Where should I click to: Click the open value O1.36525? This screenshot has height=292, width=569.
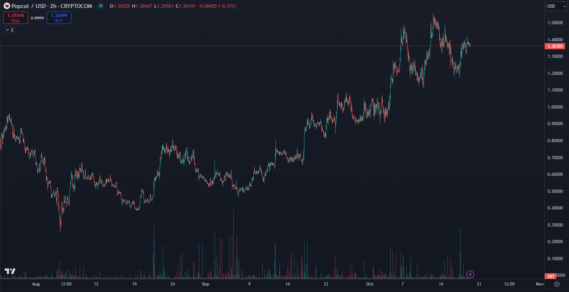pyautogui.click(x=120, y=6)
